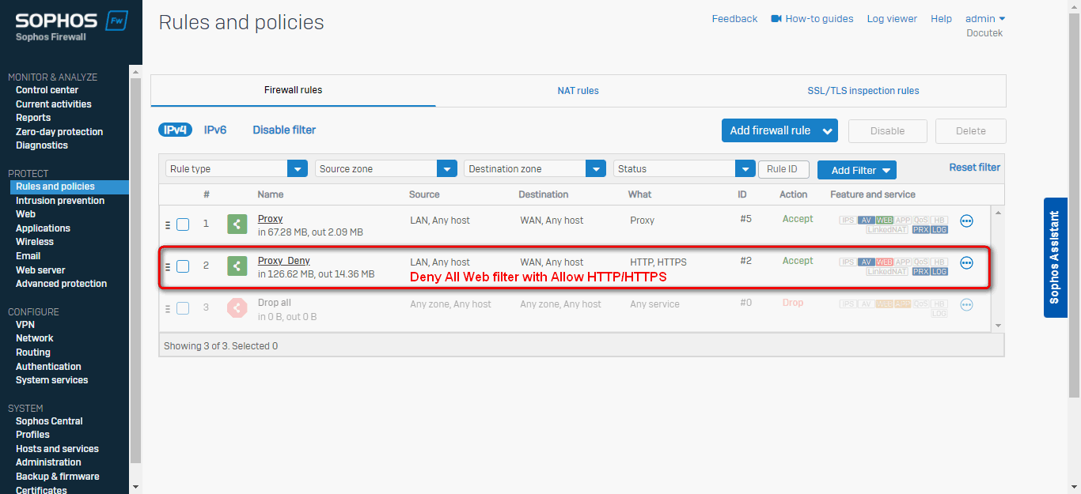Switch to the IPv6 rule list
Viewport: 1081px width, 494px height.
click(x=215, y=130)
